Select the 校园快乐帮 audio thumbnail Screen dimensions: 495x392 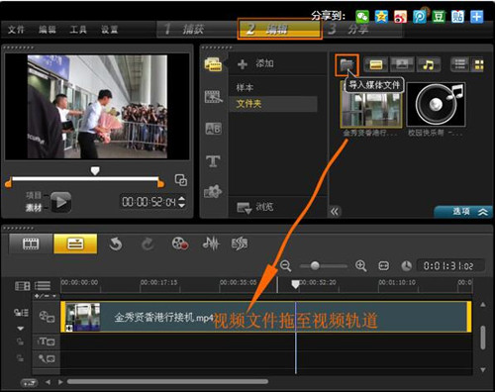(x=436, y=105)
